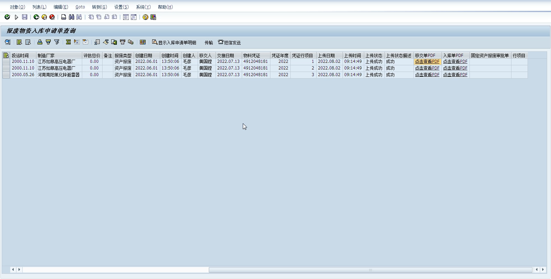Click the red Cancel icon
This screenshot has height=279, width=551.
[x=52, y=17]
